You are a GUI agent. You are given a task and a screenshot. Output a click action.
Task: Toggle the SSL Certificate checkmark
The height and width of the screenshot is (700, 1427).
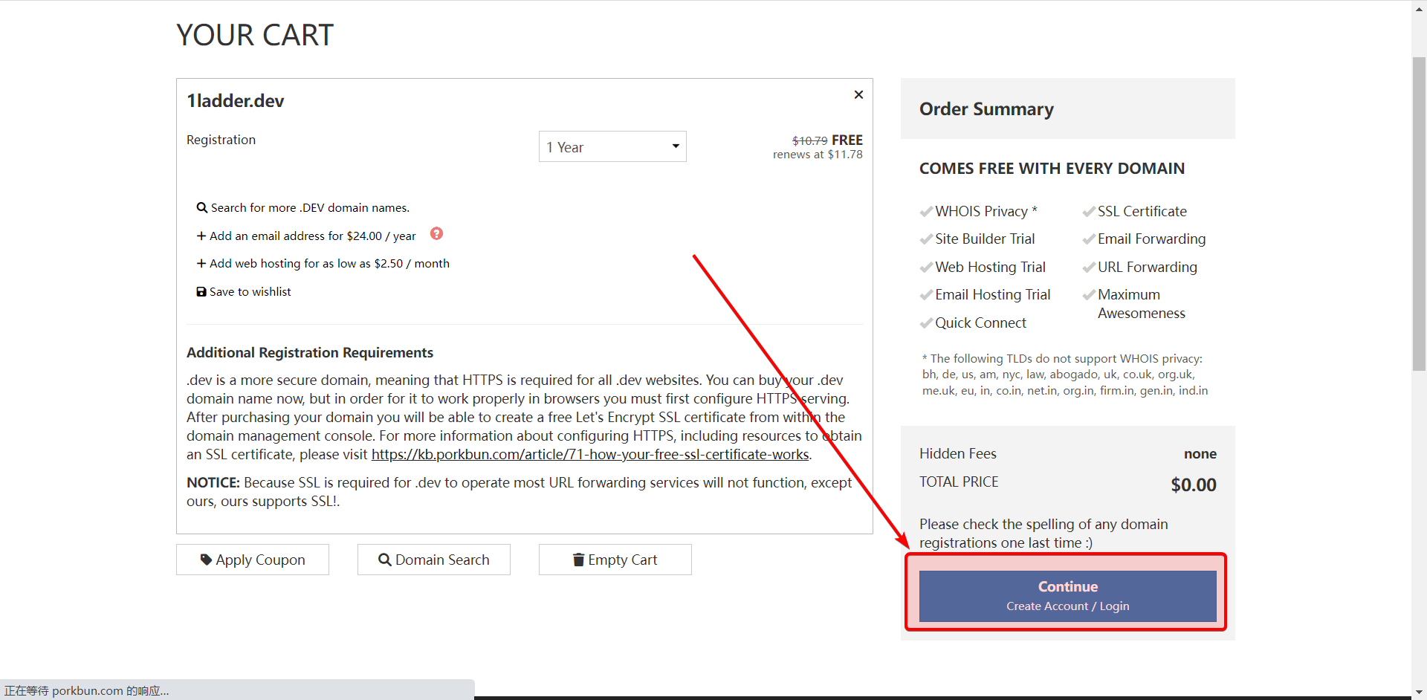pos(1090,211)
